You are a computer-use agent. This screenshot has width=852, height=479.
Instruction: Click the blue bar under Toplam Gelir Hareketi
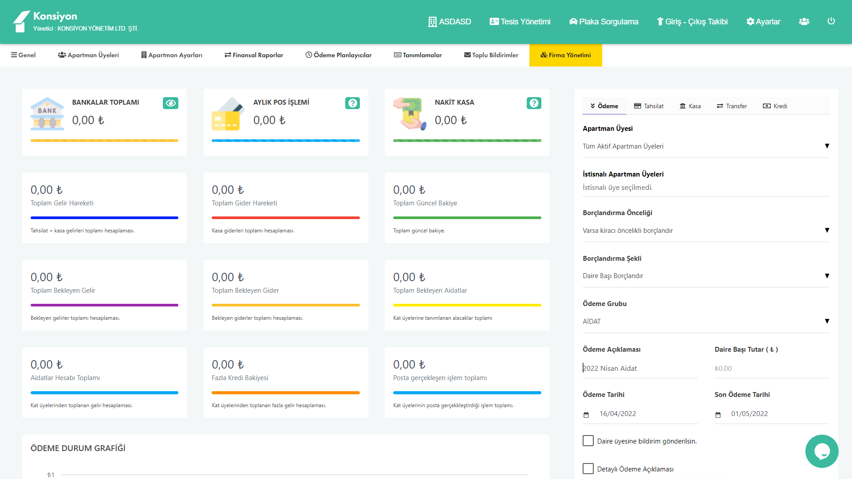[104, 218]
